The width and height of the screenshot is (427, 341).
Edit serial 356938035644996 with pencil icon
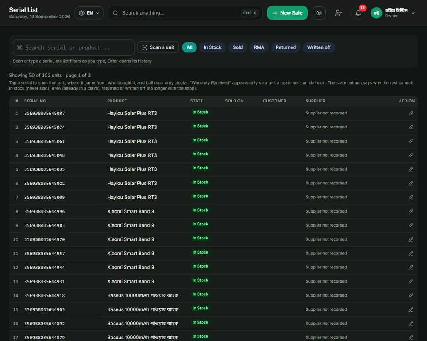point(411,211)
